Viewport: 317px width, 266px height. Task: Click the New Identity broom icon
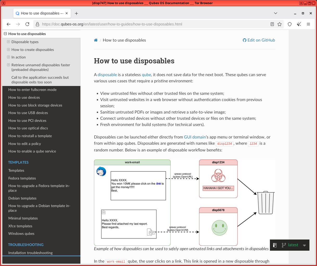click(299, 24)
